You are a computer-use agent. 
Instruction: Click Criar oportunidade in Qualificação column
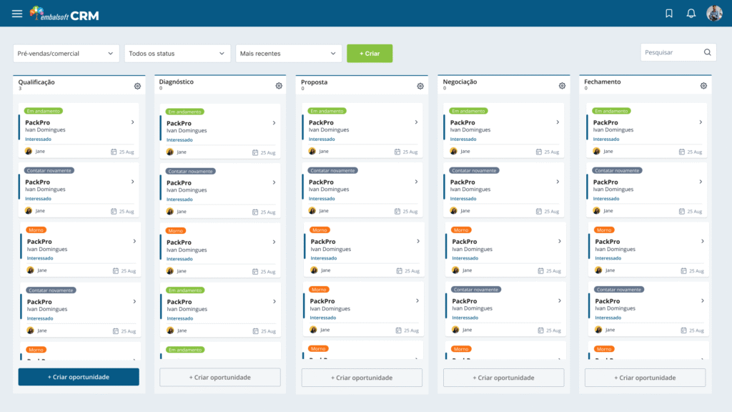pyautogui.click(x=79, y=377)
